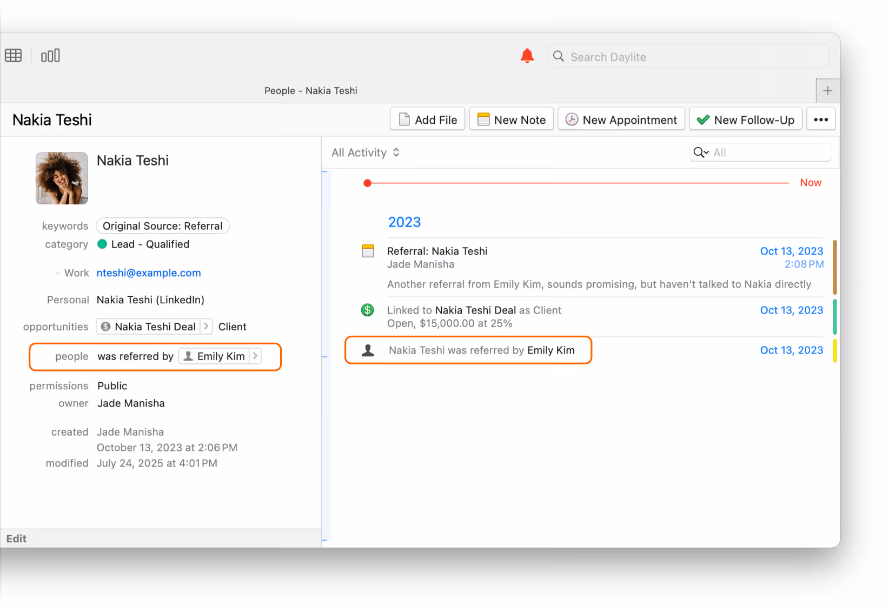Click the 'October 13, 2023 at 2:06 PM' date
This screenshot has height=612, width=889.
[x=167, y=448]
